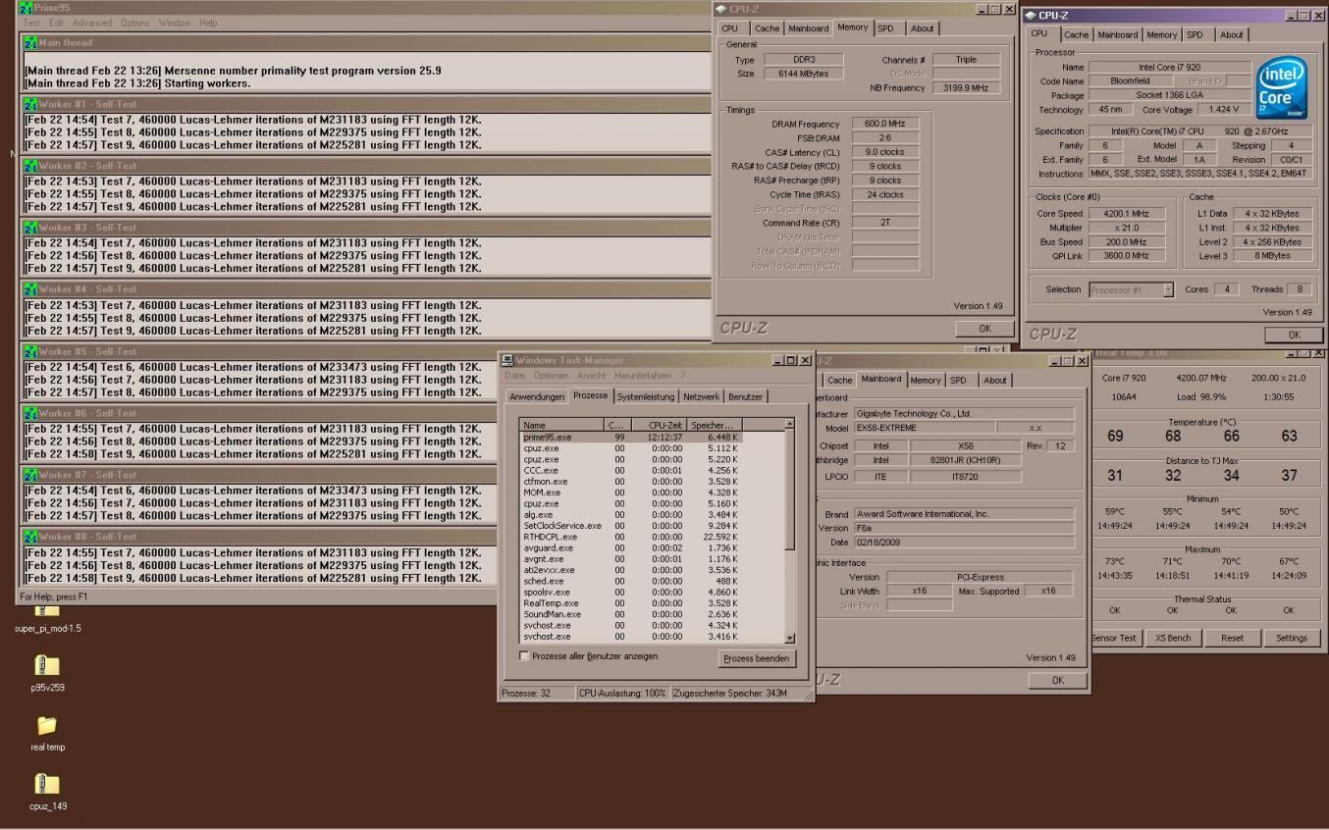This screenshot has width=1329, height=830.
Task: Click the Intel Core i7 logo in CPU-Z
Action: pos(1282,89)
